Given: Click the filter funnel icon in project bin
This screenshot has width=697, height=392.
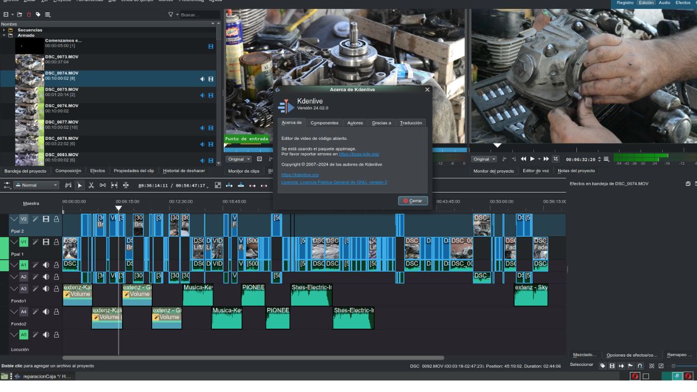Looking at the screenshot, I should [171, 15].
